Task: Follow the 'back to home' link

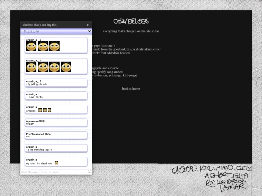Action: tap(131, 89)
